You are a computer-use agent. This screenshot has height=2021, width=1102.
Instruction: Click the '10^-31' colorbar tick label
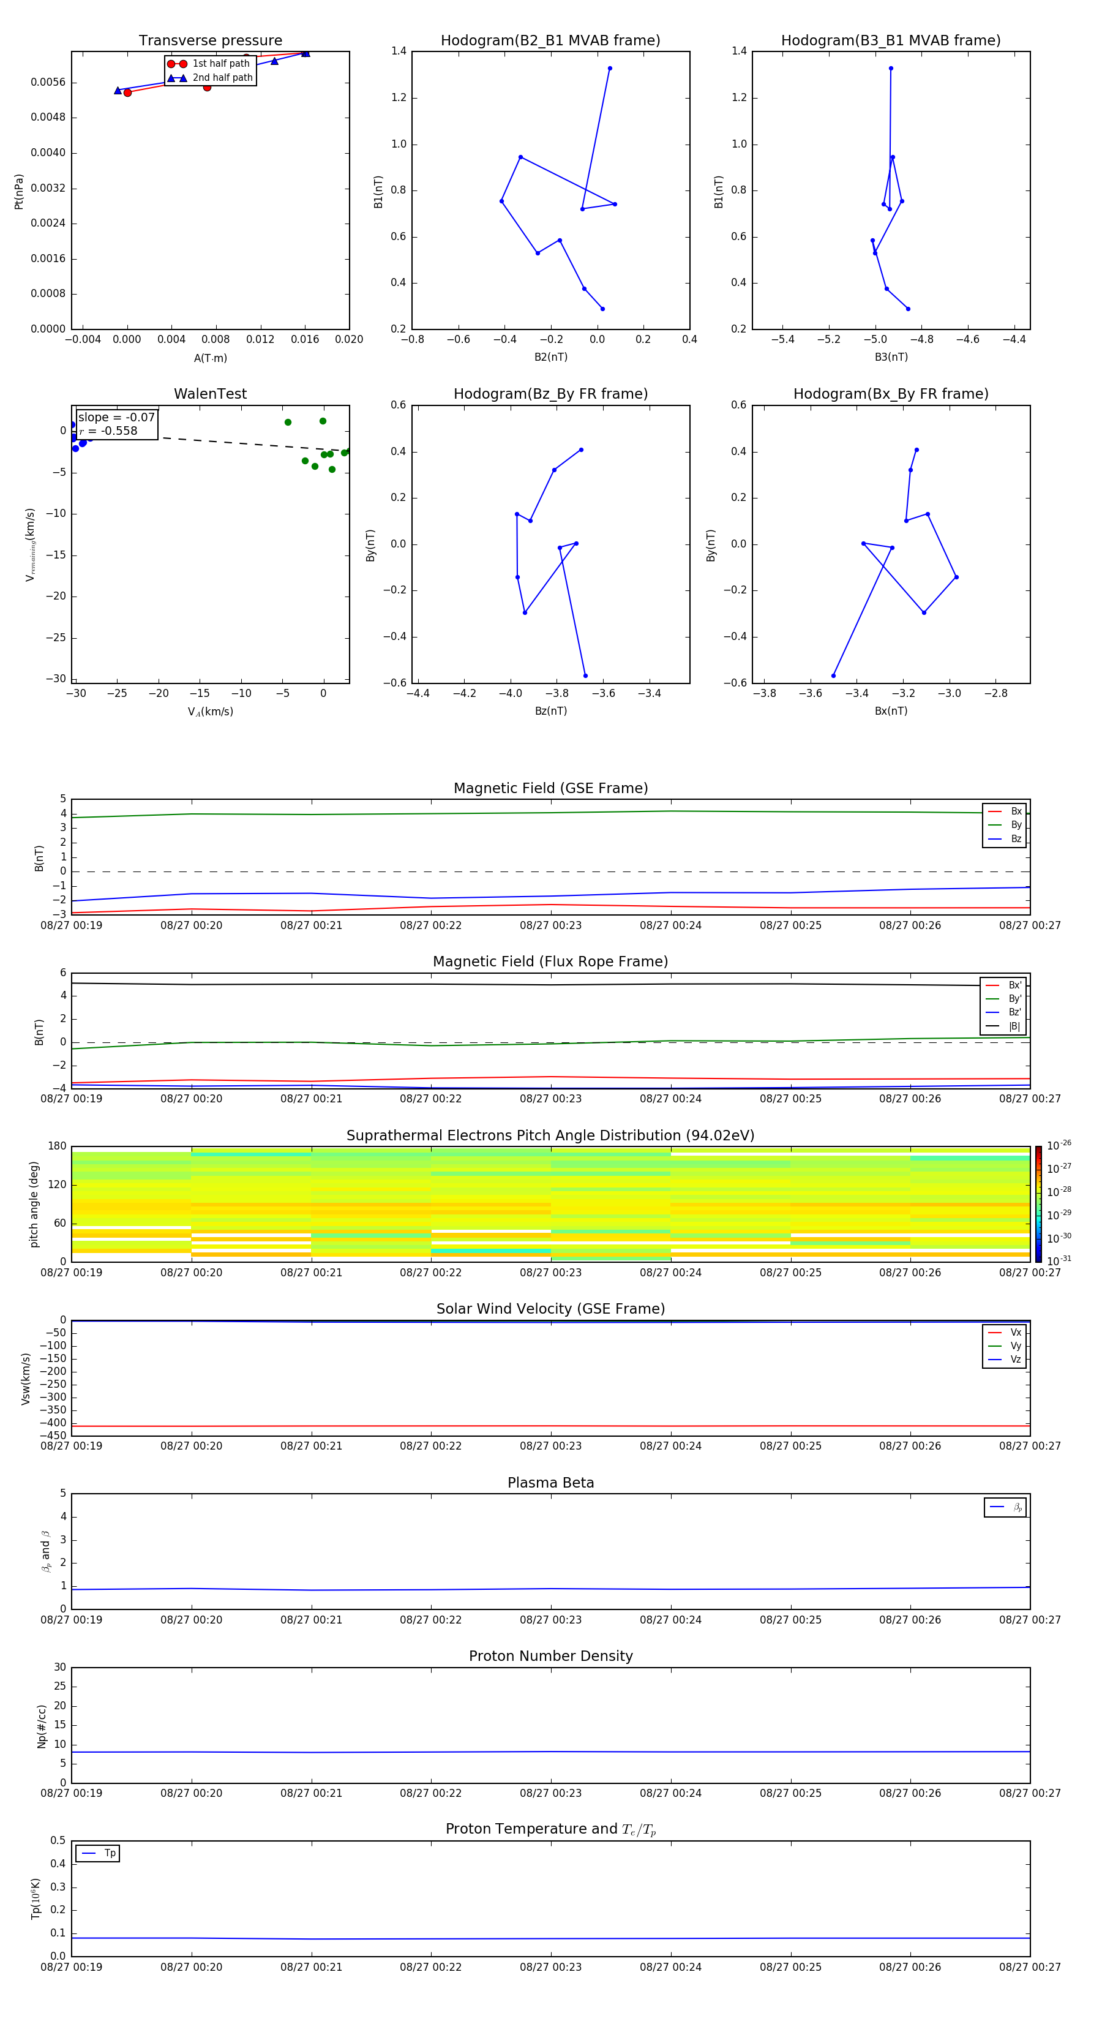[x=1059, y=1261]
